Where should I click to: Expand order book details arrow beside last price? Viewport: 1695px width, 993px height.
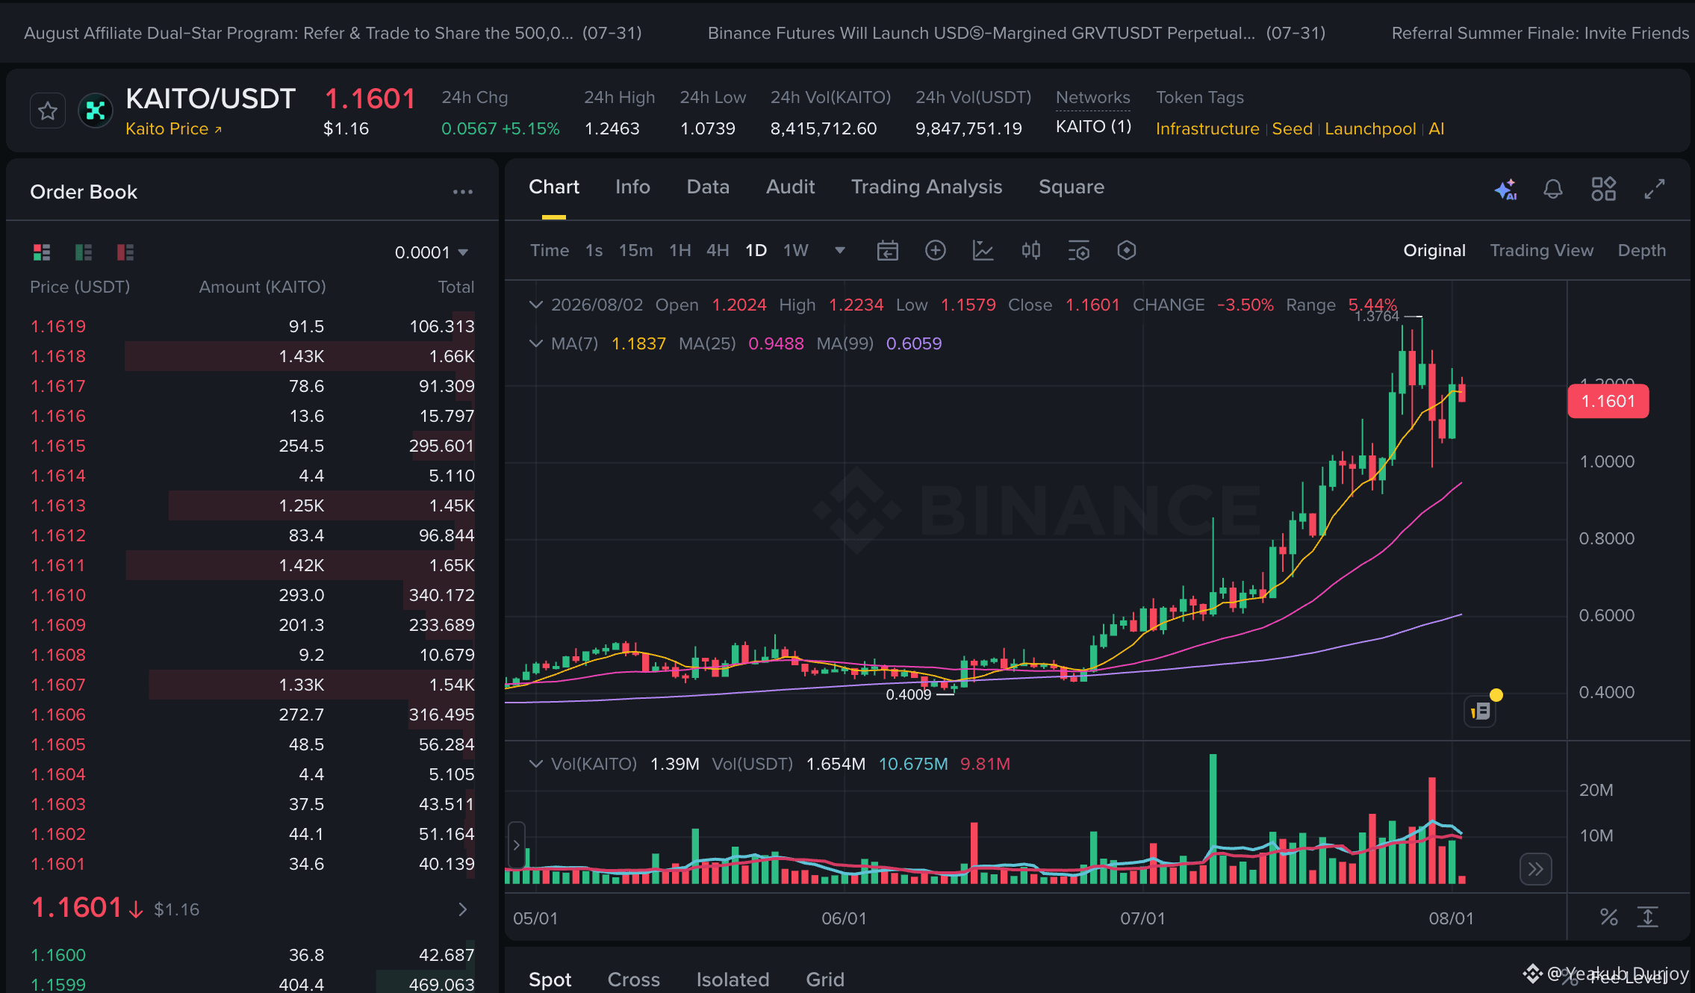(463, 909)
